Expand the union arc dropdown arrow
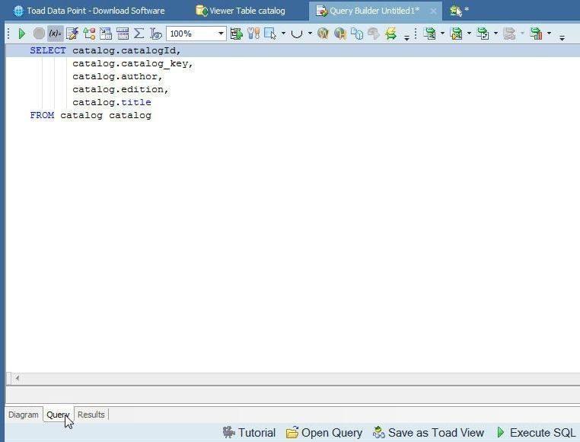Viewport: 580px width, 442px height. [310, 34]
